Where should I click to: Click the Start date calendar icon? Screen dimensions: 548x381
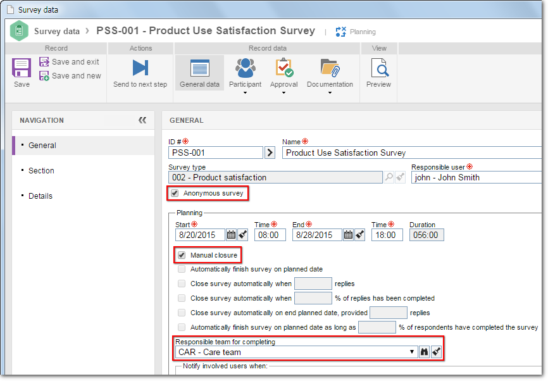(x=231, y=235)
